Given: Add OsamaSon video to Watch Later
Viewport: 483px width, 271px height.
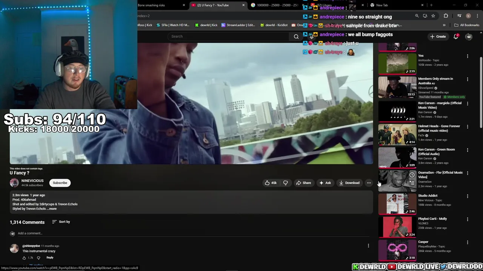Looking at the screenshot, I should tap(412, 175).
